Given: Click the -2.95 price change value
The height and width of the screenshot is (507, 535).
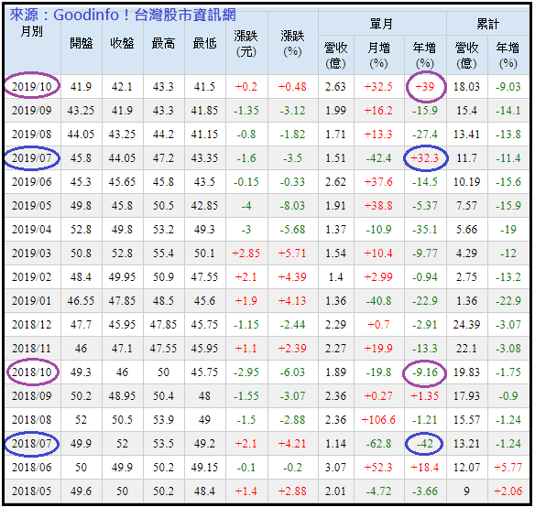Looking at the screenshot, I should [246, 372].
